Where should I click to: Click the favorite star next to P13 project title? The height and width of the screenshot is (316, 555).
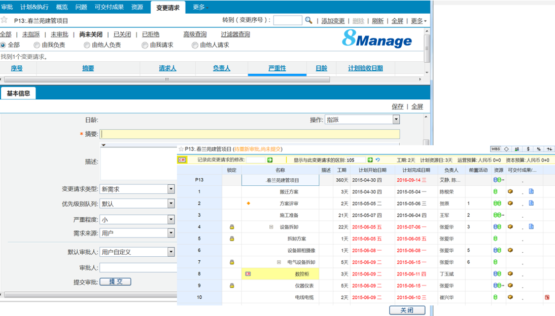click(4, 20)
